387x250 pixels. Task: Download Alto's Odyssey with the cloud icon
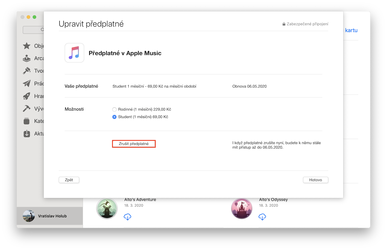point(262,217)
